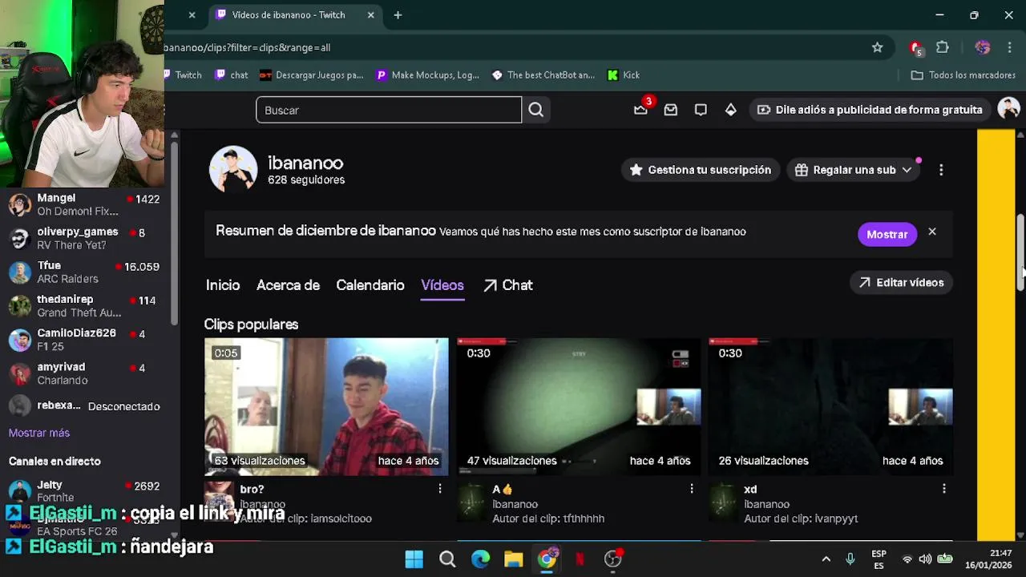This screenshot has width=1026, height=577.
Task: Open the whispers envelope icon
Action: (671, 110)
